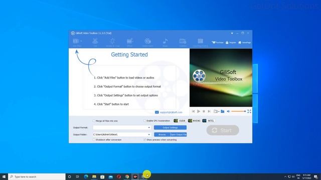Open the snapshot dropdown arrow
Image resolution: width=321 pixels, height=180 pixels.
tap(219, 111)
